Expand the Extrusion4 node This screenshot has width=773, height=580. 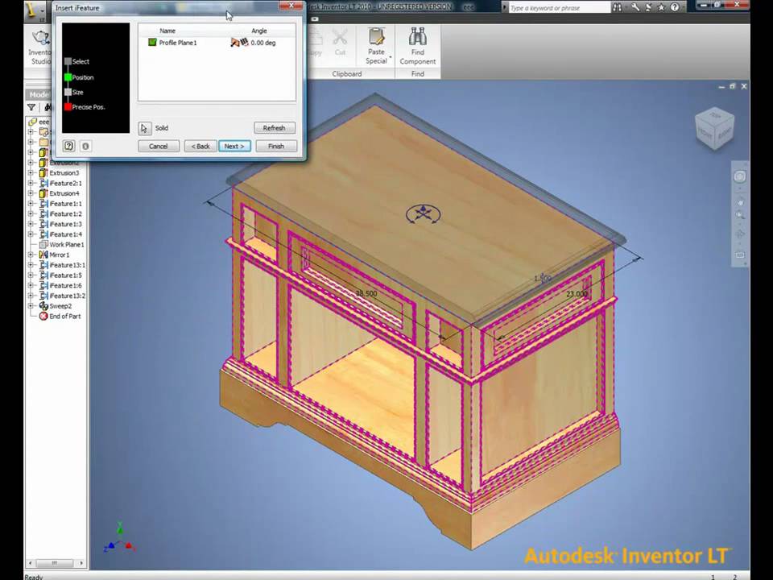point(31,193)
